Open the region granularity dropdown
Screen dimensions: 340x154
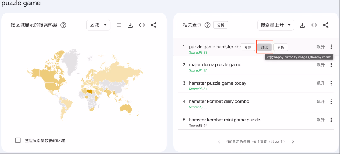point(98,25)
